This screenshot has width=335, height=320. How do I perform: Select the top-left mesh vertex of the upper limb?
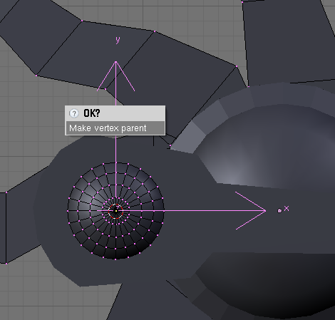(x=82, y=21)
